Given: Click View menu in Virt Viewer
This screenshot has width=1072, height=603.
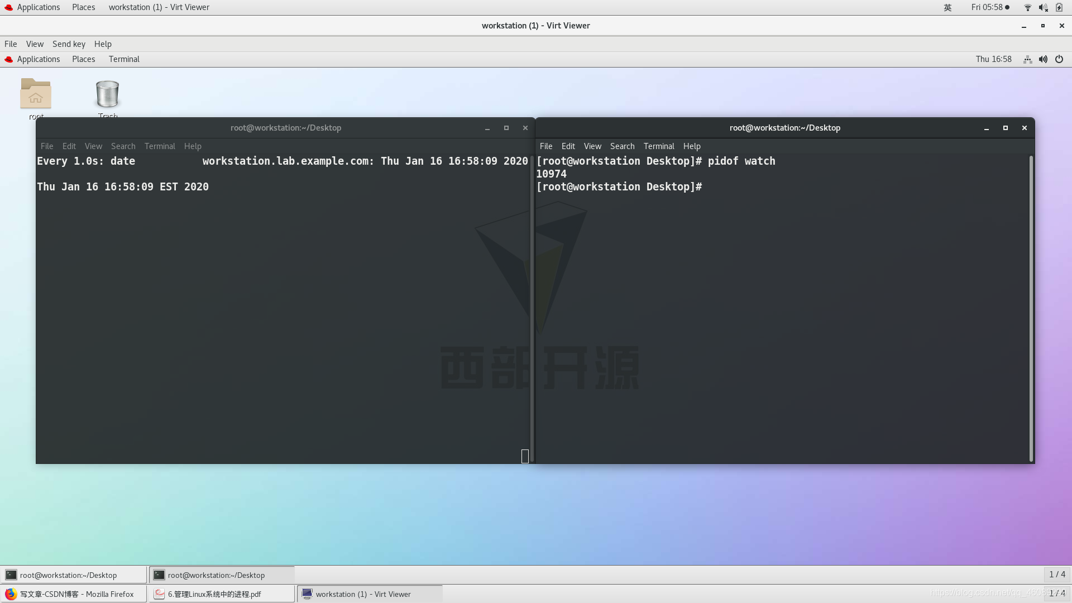Looking at the screenshot, I should [35, 44].
